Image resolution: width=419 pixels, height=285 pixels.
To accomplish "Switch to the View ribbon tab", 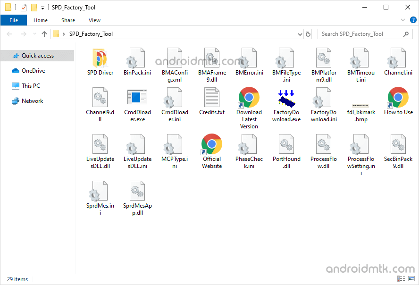I will click(94, 20).
